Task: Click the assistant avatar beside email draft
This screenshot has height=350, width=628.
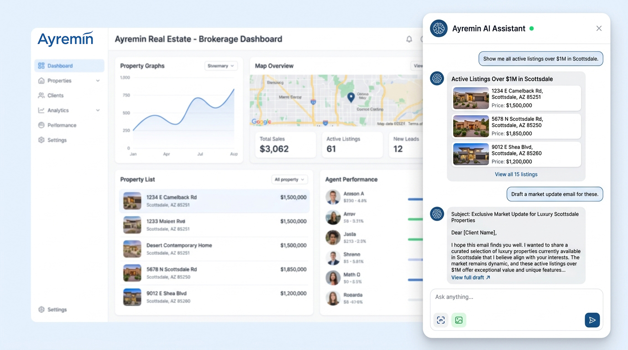Action: pos(437,214)
